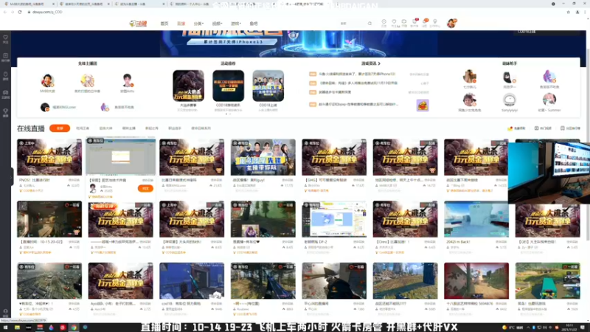The image size is (590, 332).
Task: Click the orange cartoon mascot icon beside news
Action: point(423,106)
